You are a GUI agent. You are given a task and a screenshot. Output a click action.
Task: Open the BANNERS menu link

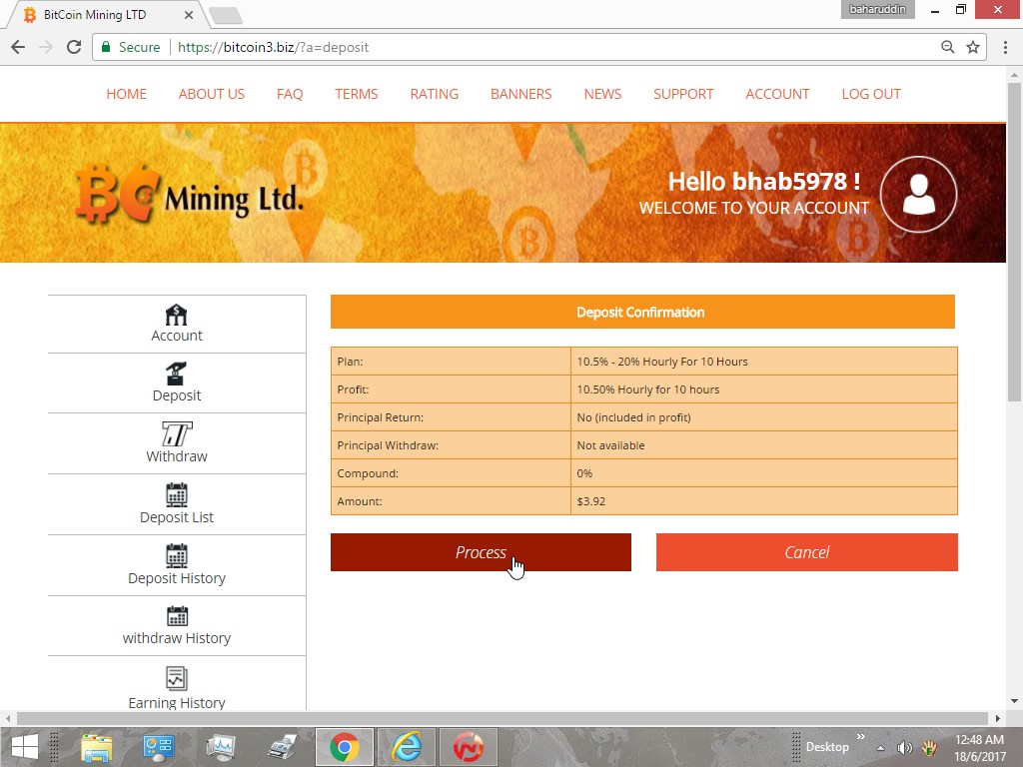521,94
